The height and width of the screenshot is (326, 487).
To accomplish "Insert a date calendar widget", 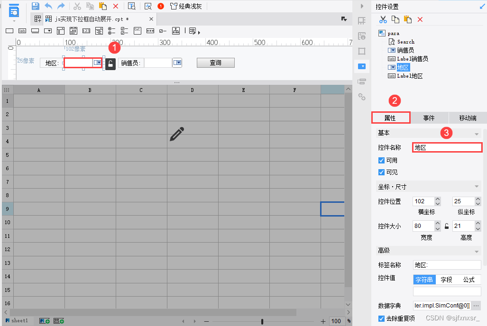I will pos(74,31).
